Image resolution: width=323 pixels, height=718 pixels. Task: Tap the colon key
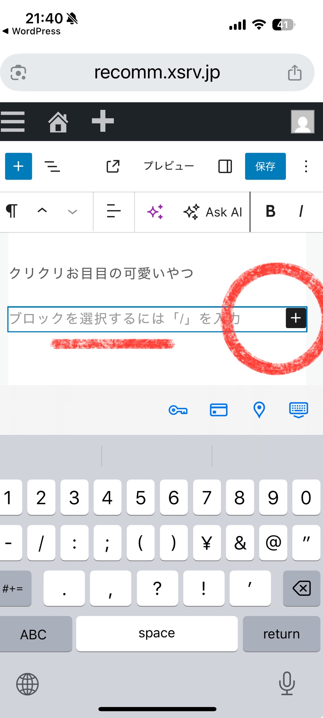point(74,542)
